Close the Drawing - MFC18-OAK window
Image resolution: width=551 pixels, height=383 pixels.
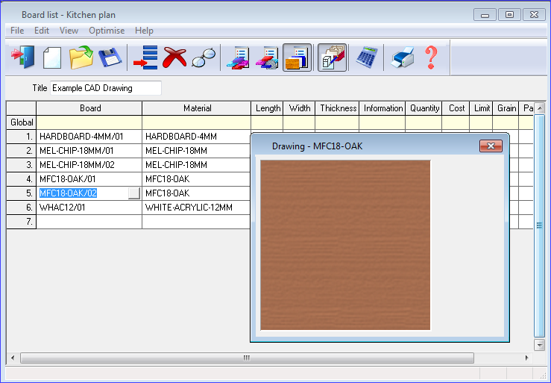pos(491,146)
